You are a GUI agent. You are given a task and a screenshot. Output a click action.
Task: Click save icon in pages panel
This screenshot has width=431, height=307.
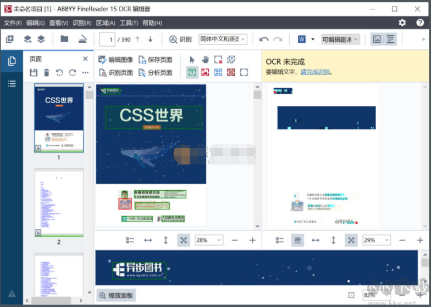pyautogui.click(x=34, y=72)
